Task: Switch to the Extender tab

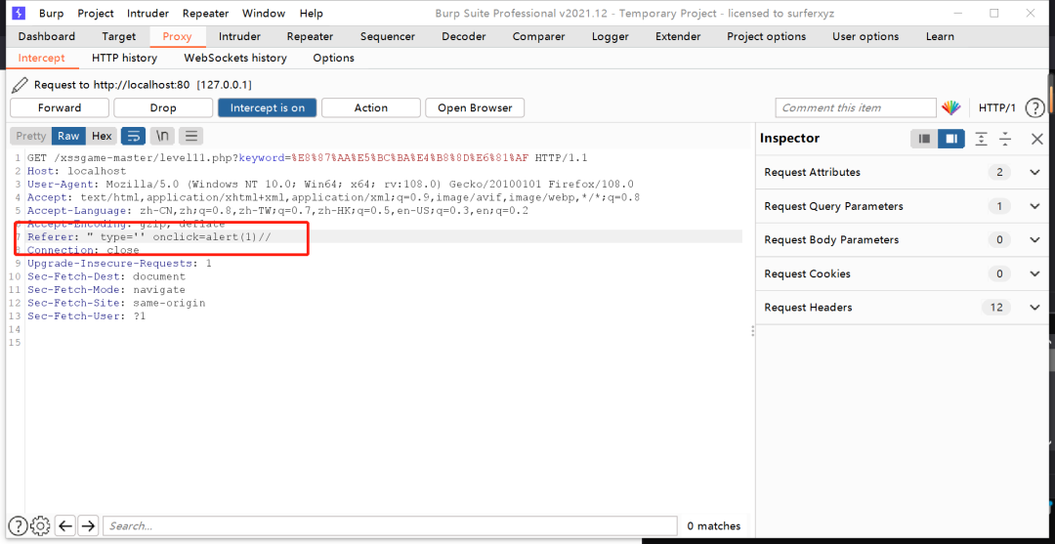Action: point(678,36)
